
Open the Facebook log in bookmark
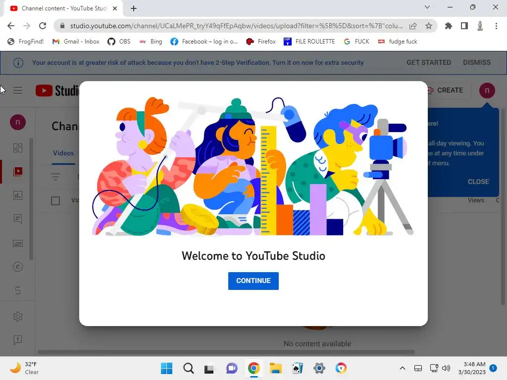point(204,42)
